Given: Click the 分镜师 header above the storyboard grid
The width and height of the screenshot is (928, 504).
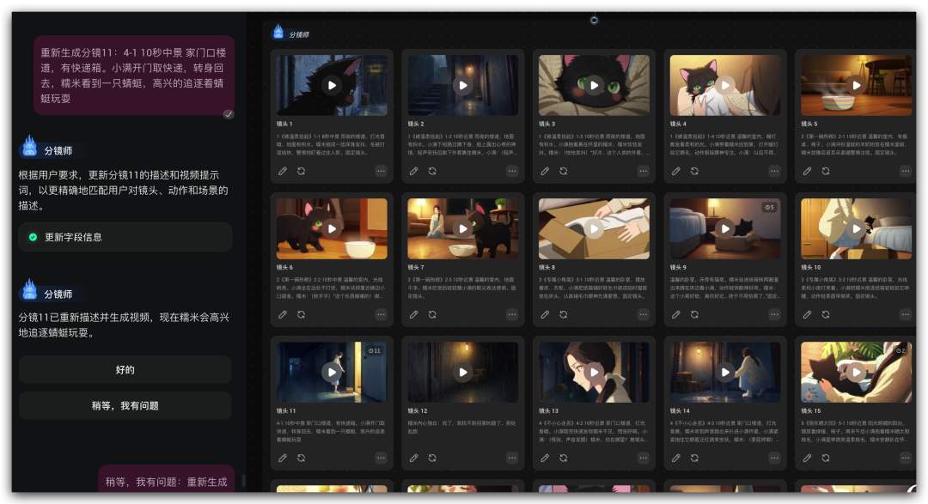Looking at the screenshot, I should click(298, 34).
